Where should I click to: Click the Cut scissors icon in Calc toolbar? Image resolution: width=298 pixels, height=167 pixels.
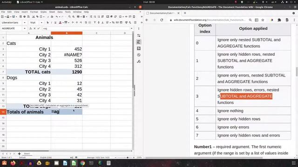pos(33,17)
